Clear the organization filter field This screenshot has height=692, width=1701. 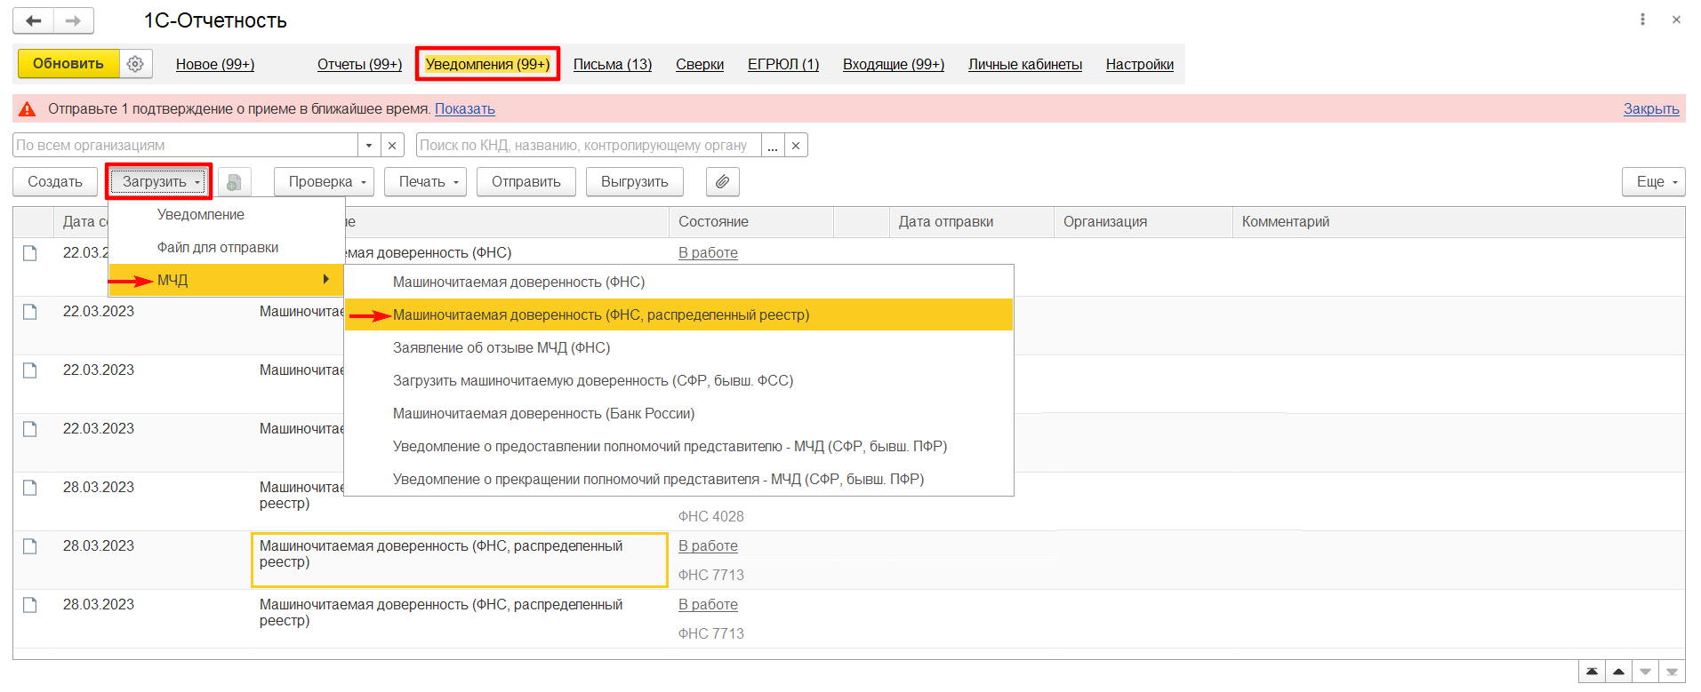click(x=392, y=145)
